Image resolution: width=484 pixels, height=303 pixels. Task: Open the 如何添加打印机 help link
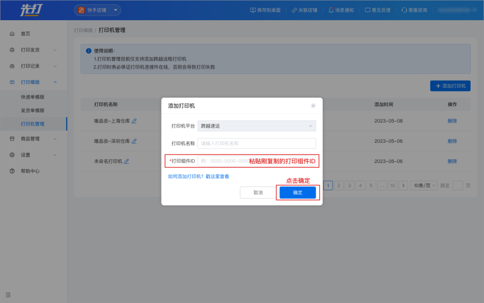[x=198, y=176]
